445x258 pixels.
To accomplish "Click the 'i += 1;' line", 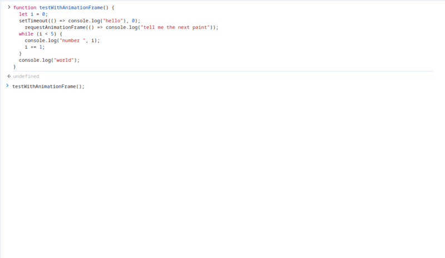I will tap(34, 47).
